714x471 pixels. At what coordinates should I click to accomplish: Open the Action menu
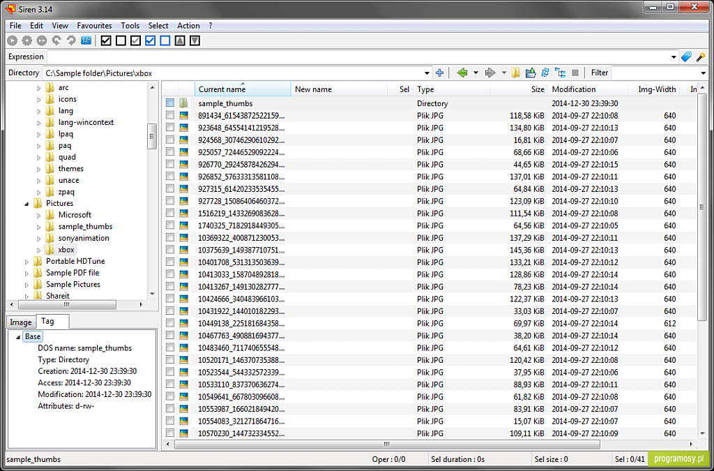[188, 26]
